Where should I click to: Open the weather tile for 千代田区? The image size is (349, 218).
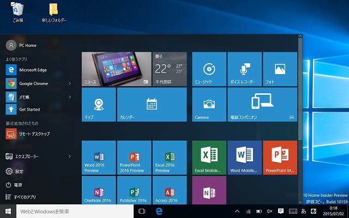point(170,69)
